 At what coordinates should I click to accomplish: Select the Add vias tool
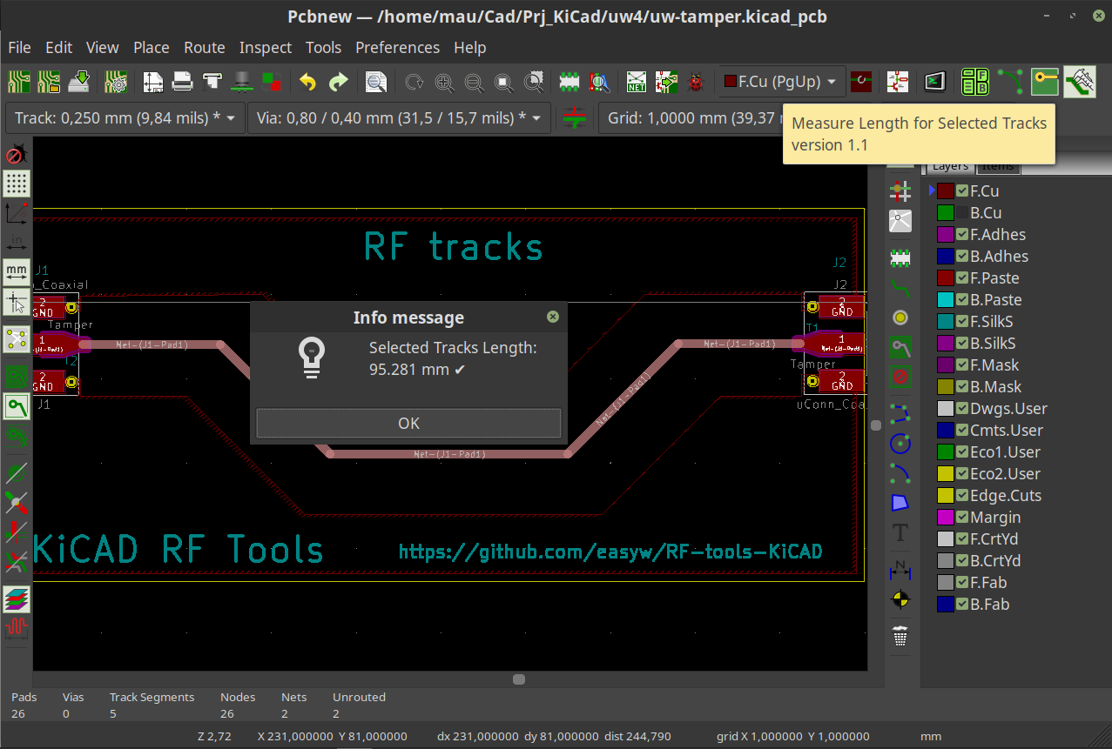pyautogui.click(x=900, y=318)
